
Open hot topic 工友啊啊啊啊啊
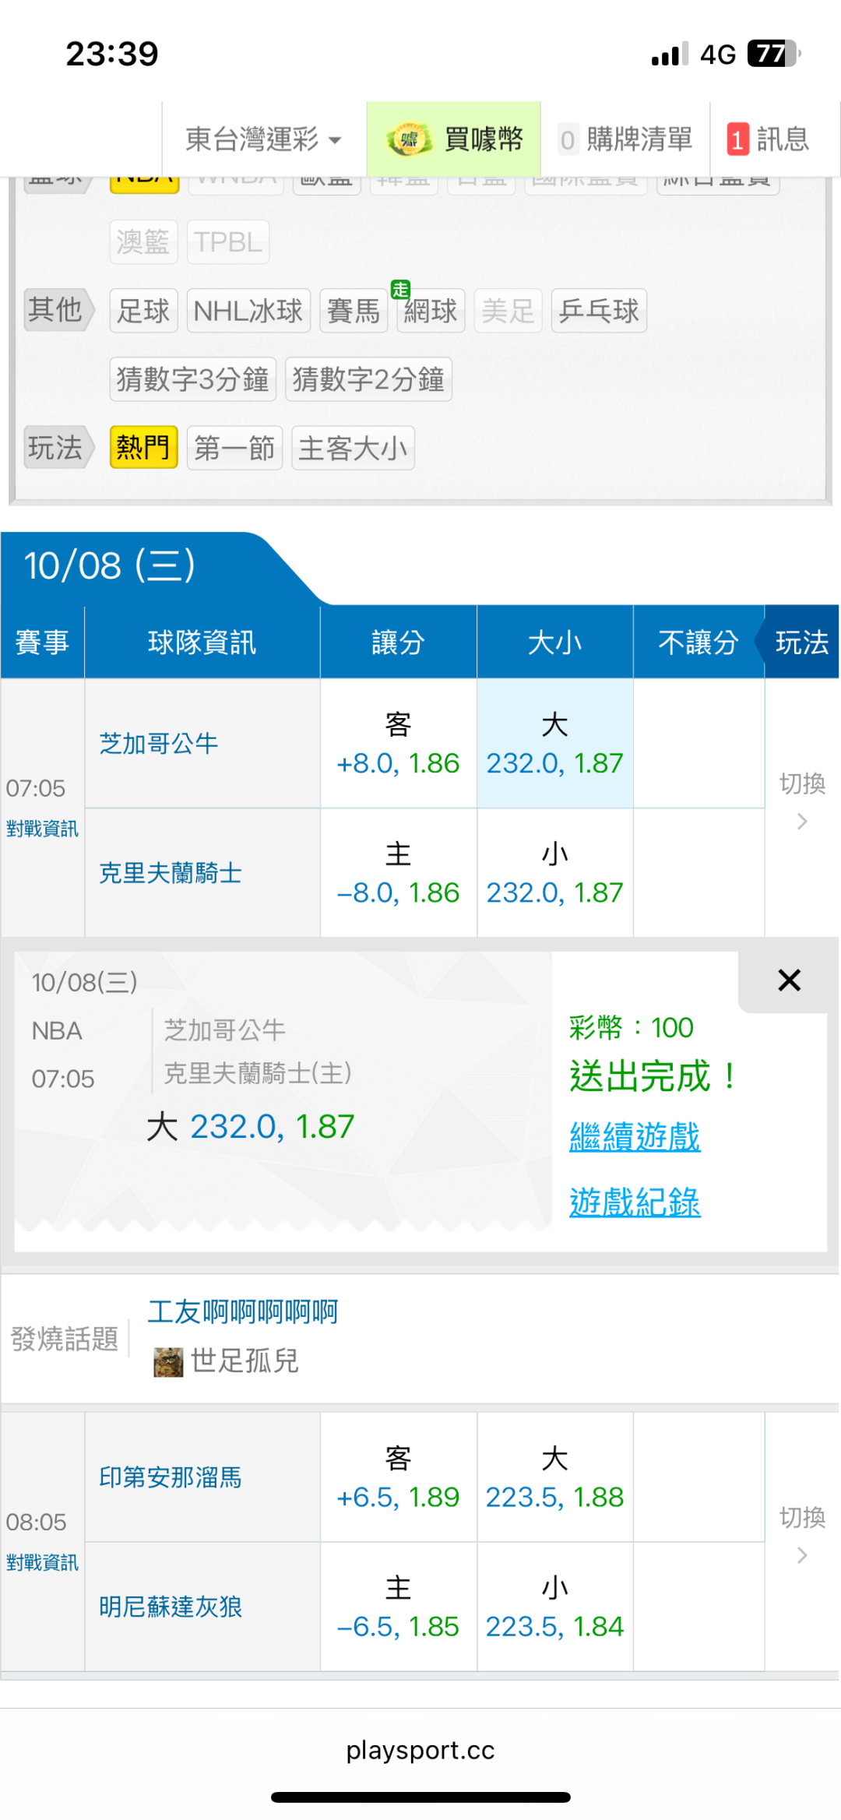(243, 1312)
